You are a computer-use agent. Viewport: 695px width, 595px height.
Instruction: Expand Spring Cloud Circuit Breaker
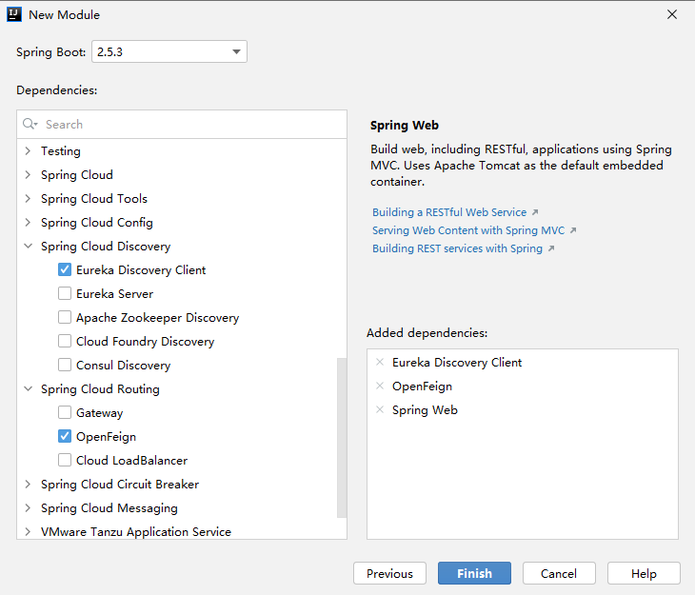pyautogui.click(x=28, y=485)
